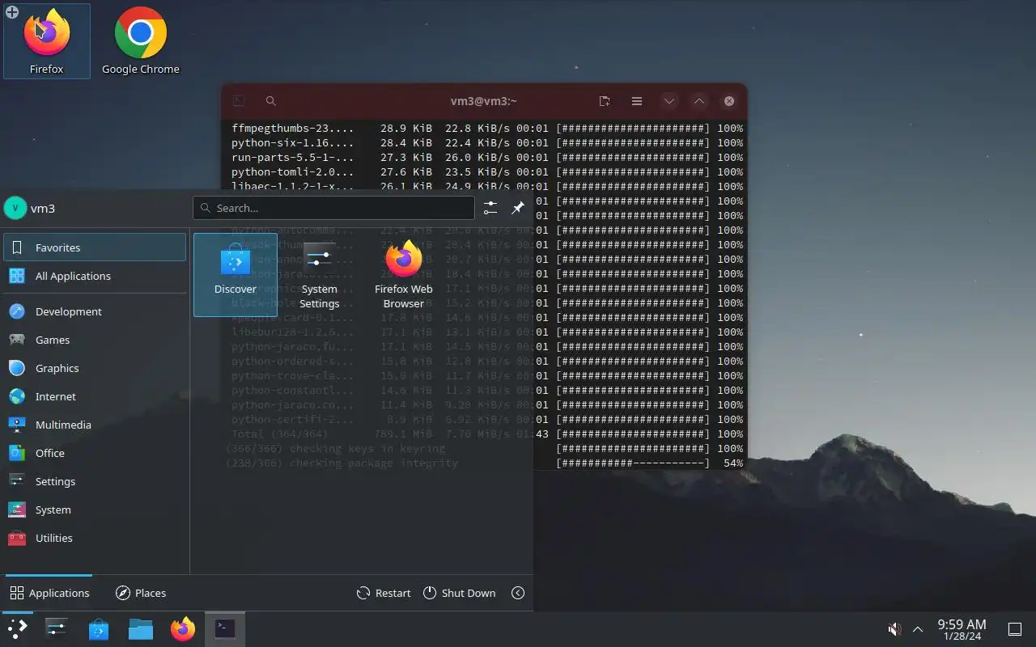Click the taskbar application launcher button

click(17, 628)
